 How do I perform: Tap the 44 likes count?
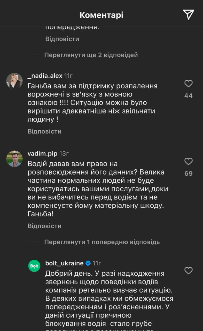click(189, 95)
